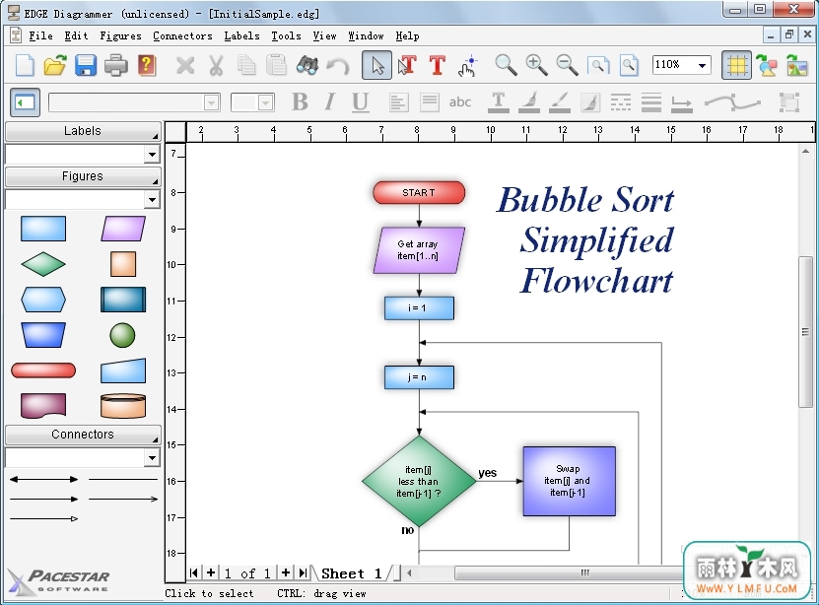Select the magnifier zoom tool
The height and width of the screenshot is (605, 819).
pos(506,66)
